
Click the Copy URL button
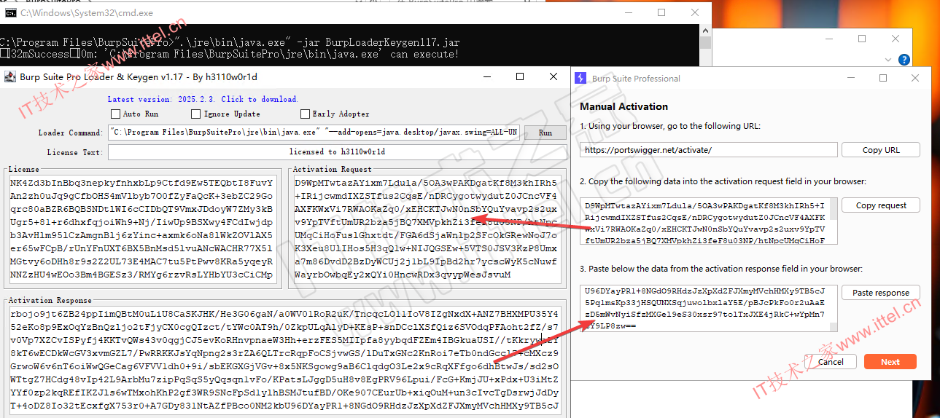881,150
